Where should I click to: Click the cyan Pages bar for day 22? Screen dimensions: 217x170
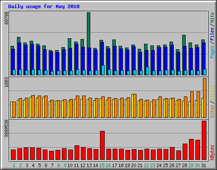coord(147,71)
